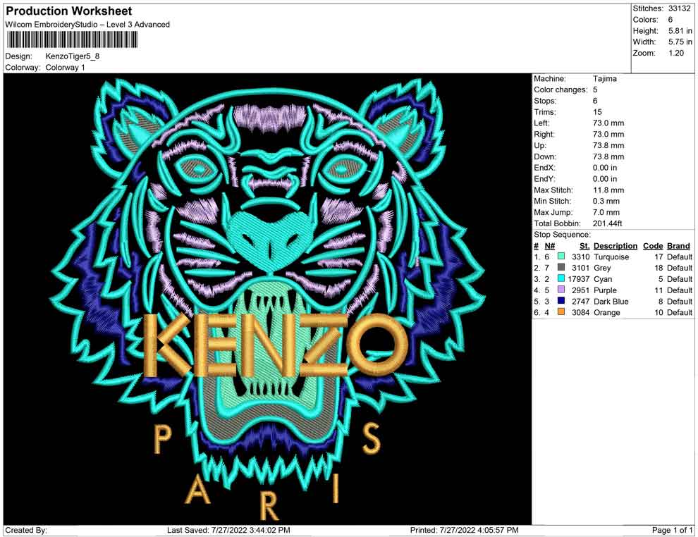This screenshot has width=698, height=537.
Task: Select the 'Production Worksheet' title
Action: [69, 11]
